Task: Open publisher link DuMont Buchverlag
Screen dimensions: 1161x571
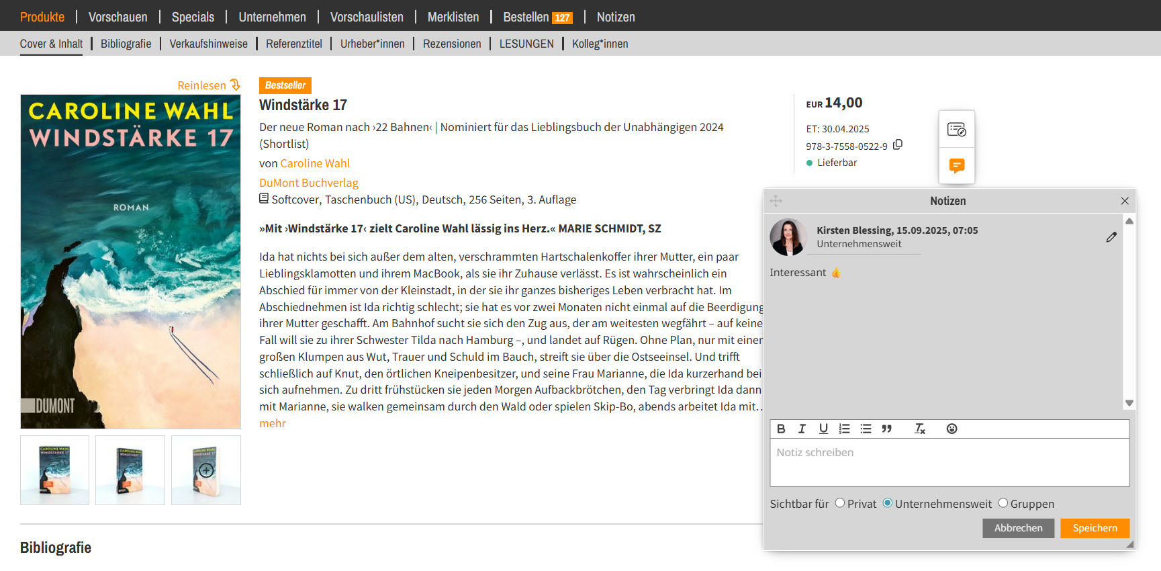Action: coord(309,183)
